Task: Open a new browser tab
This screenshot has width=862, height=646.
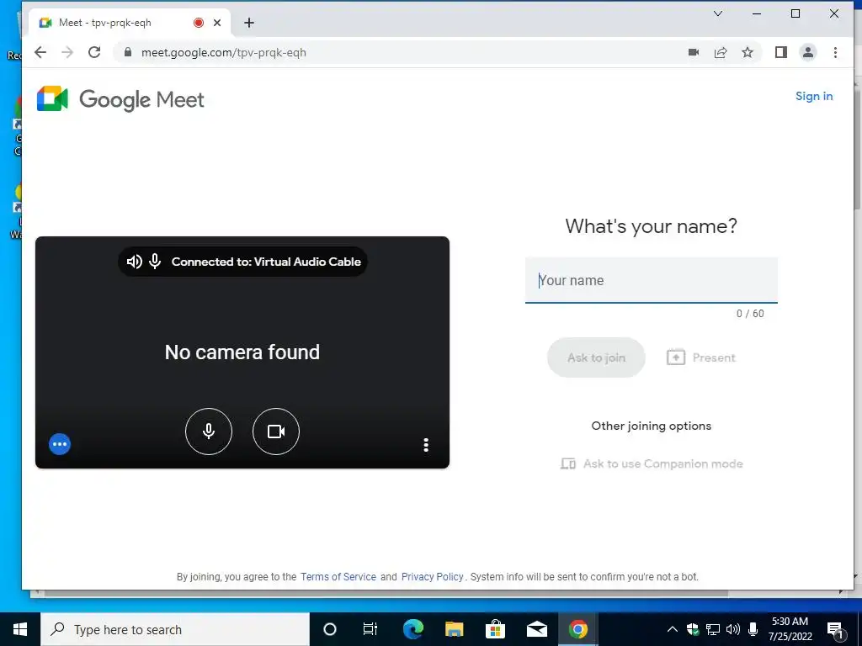Action: [249, 23]
